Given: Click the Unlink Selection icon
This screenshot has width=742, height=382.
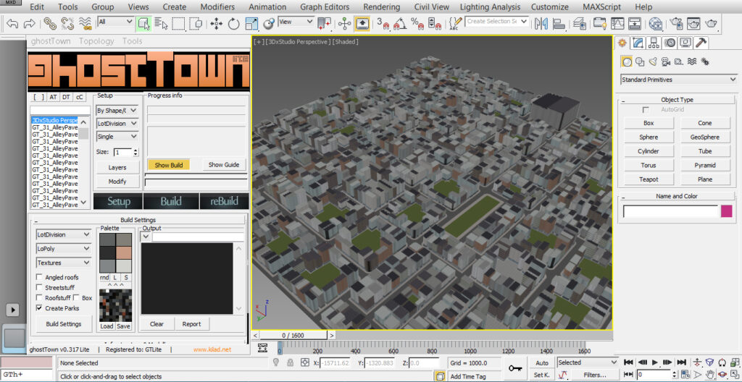Looking at the screenshot, I should click(x=67, y=22).
